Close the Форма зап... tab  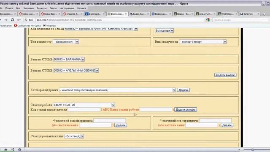[x=126, y=14]
